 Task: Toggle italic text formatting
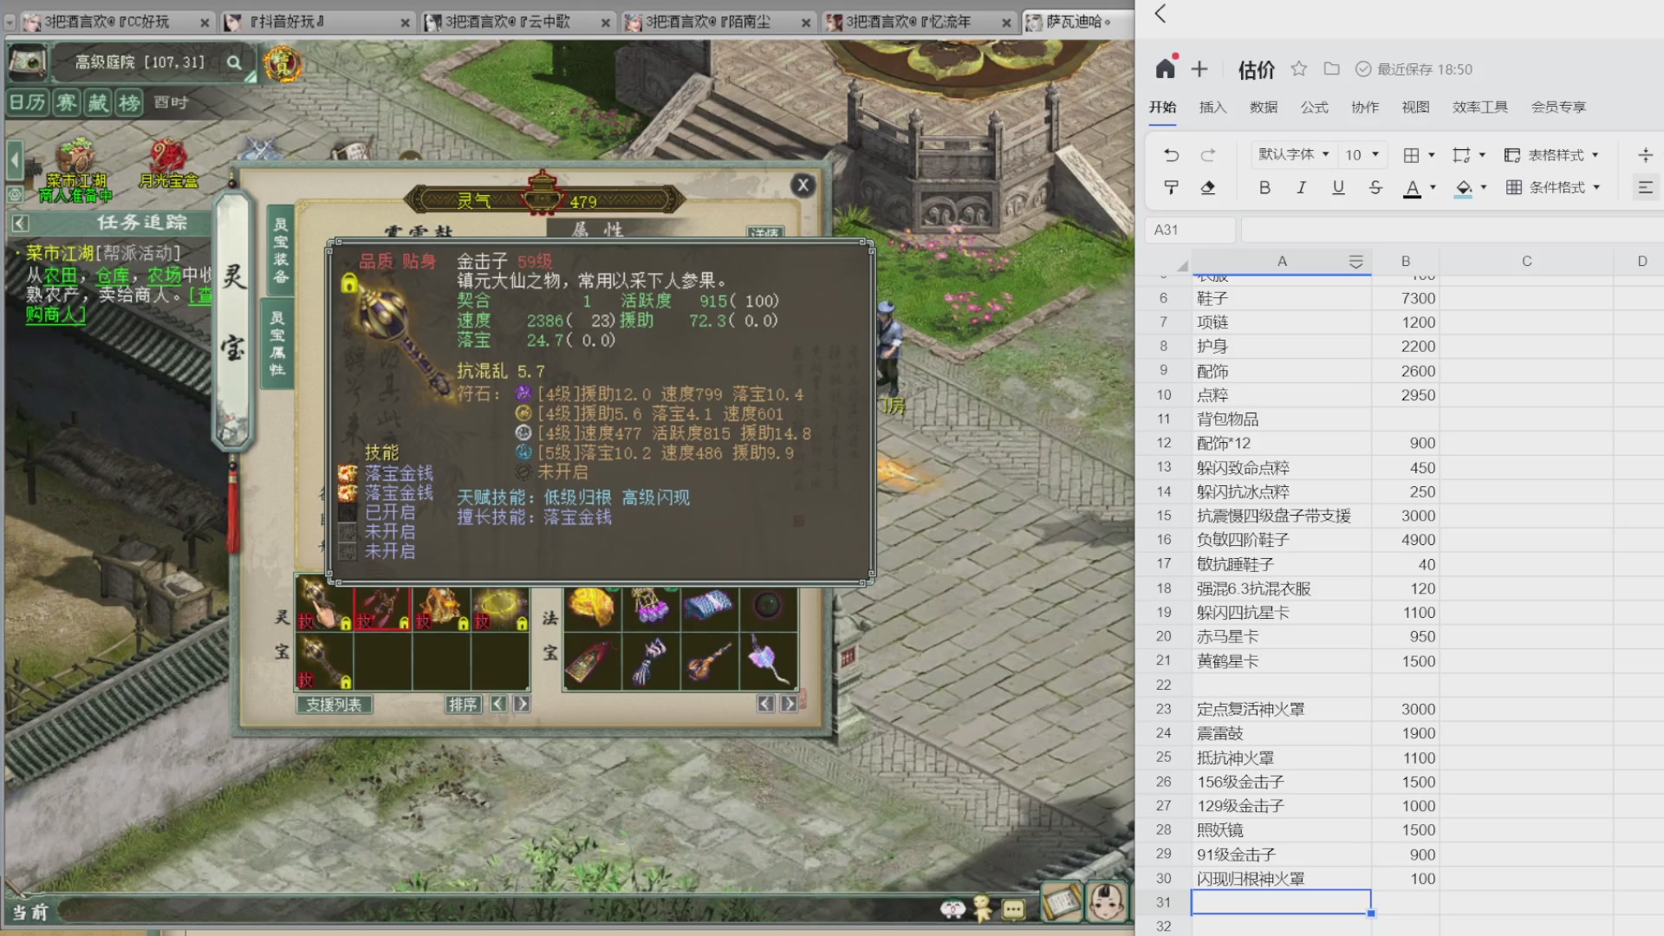pos(1301,187)
